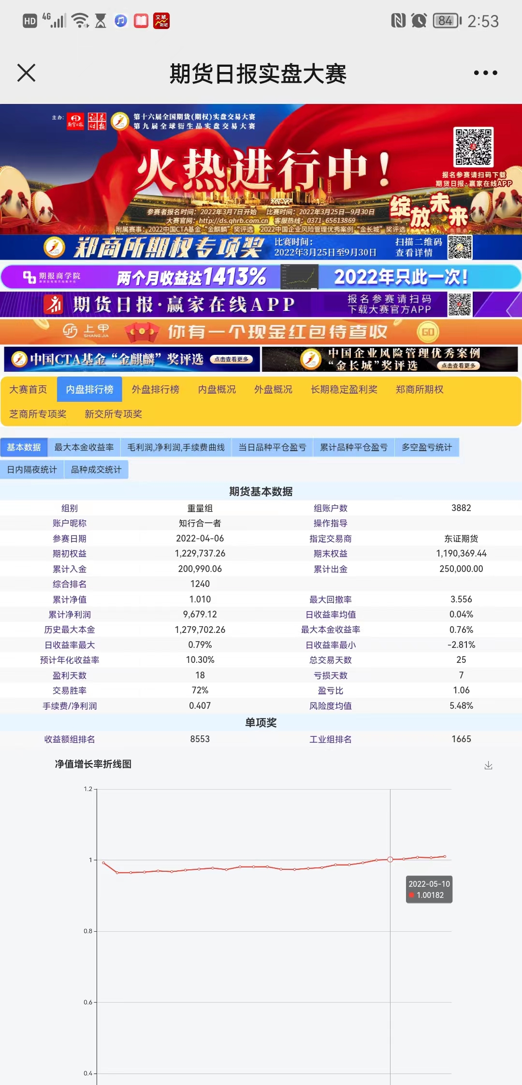Tap the account nickname 知行合一者
This screenshot has height=1085, width=522.
click(x=200, y=523)
